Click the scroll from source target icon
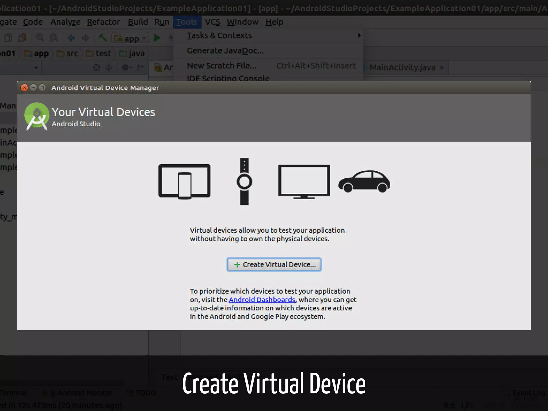This screenshot has width=548, height=411. pos(97,67)
